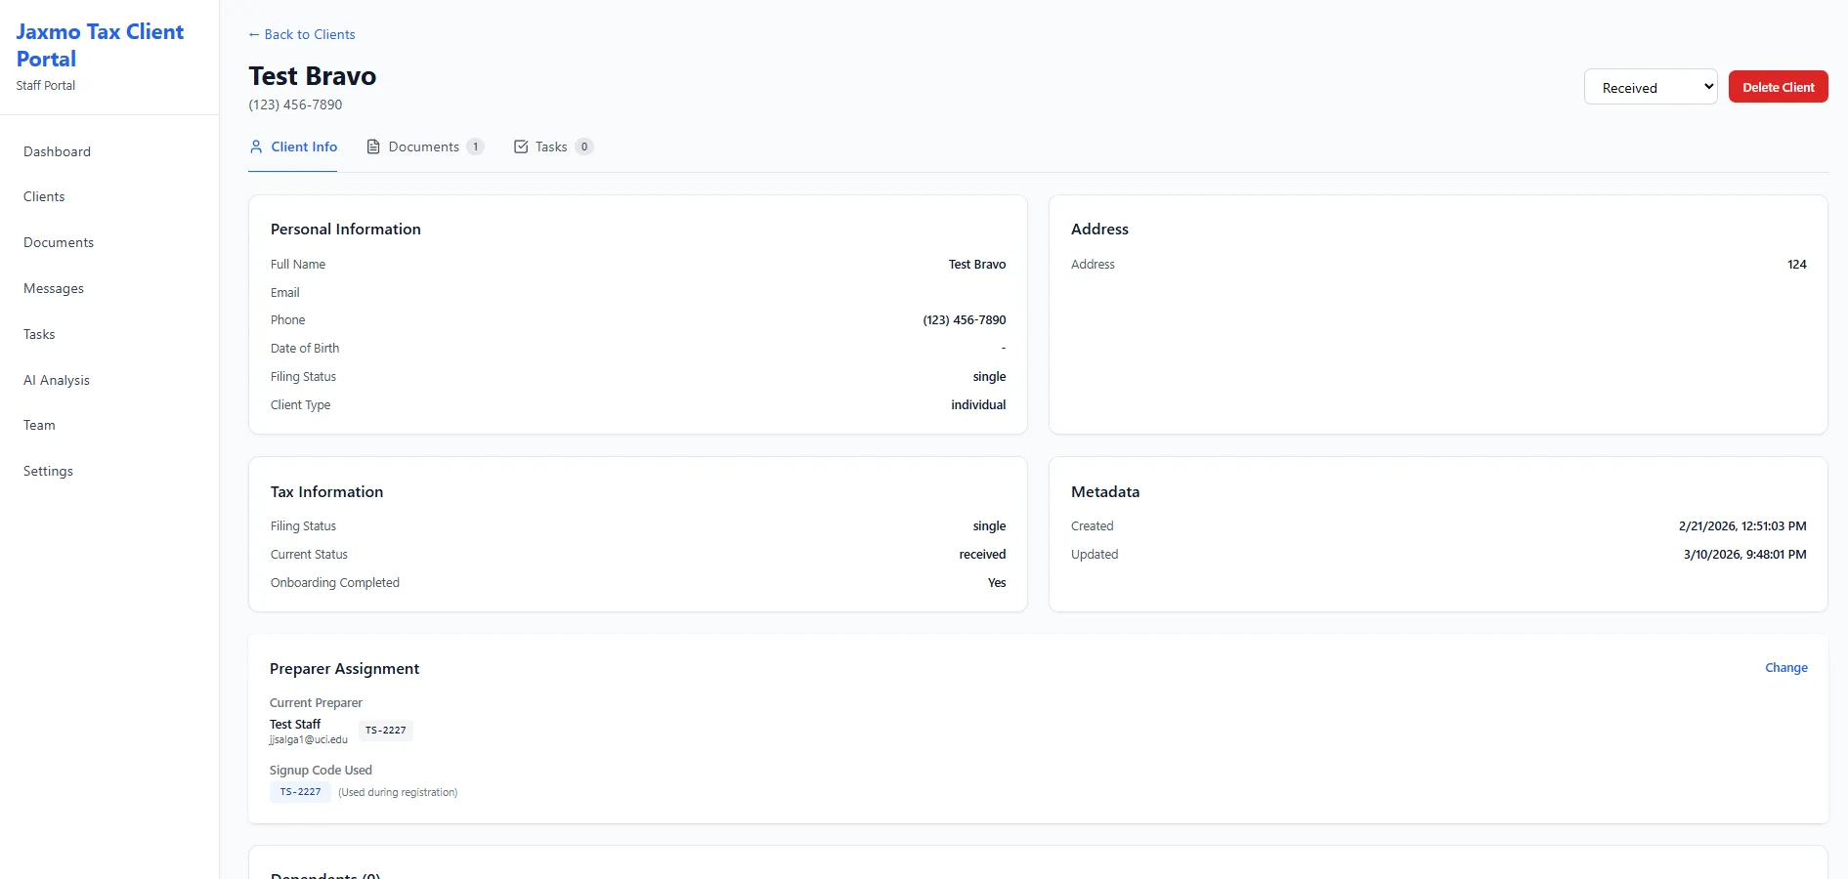Image resolution: width=1848 pixels, height=879 pixels.
Task: Open the client status dropdown showing Received
Action: [1650, 86]
